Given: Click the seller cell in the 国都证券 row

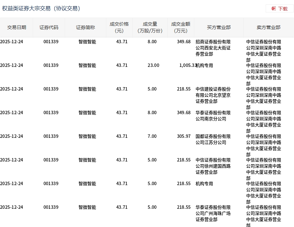Looking at the screenshot, I should click(264, 146).
